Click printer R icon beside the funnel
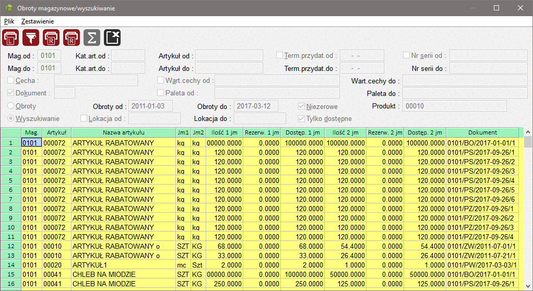This screenshot has height=291, width=533. [51, 38]
